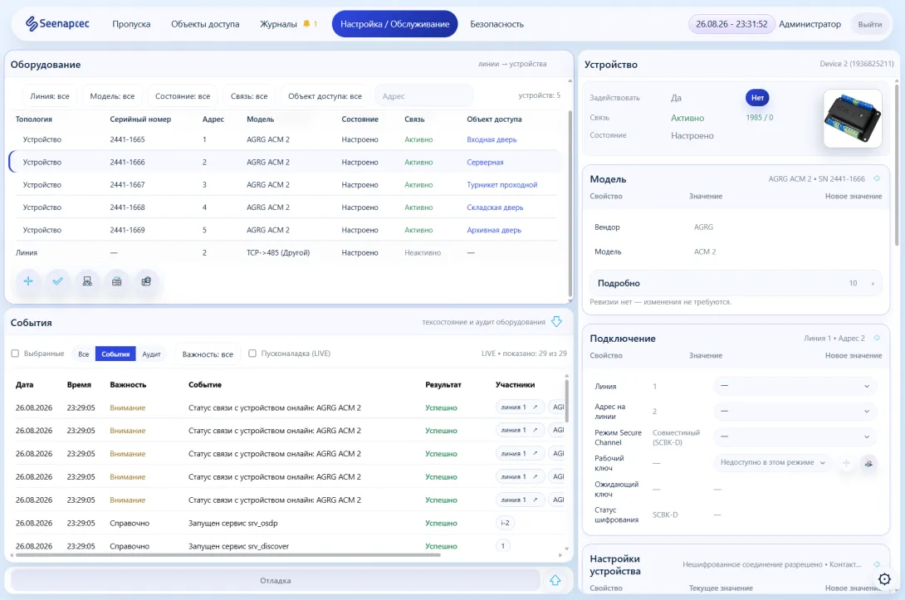Open the Журналы menu

[278, 24]
